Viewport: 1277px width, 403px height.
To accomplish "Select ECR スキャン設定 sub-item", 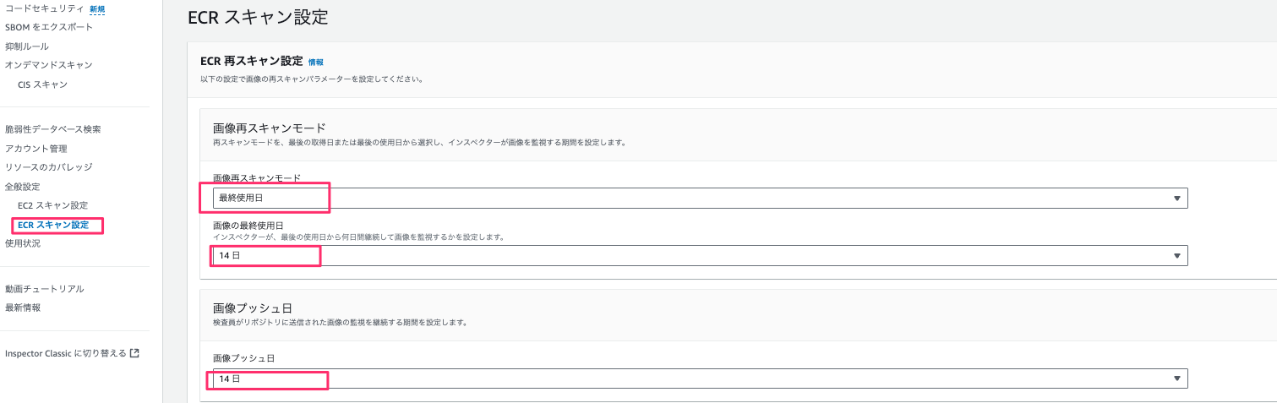I will 53,225.
